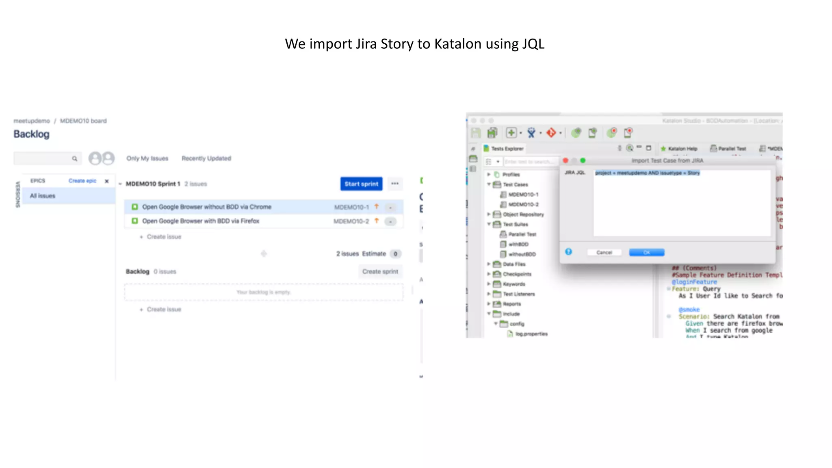Select the log.properties file
The image size is (832, 468).
tap(527, 334)
